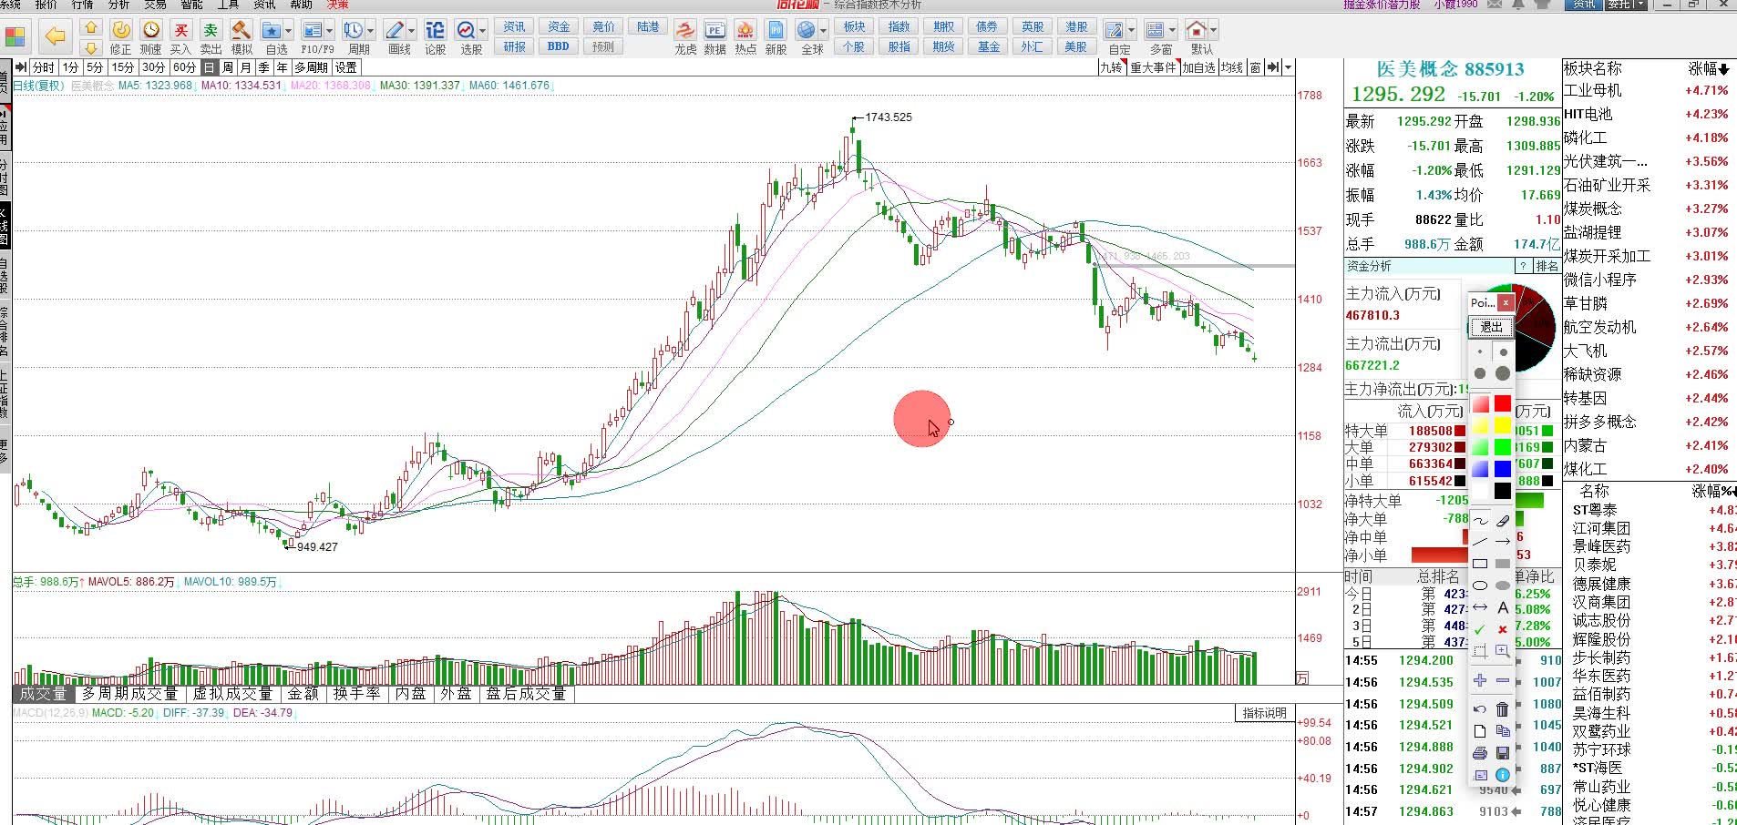The width and height of the screenshot is (1737, 825).
Task: Click the floppy disk save icon
Action: coord(1503,753)
